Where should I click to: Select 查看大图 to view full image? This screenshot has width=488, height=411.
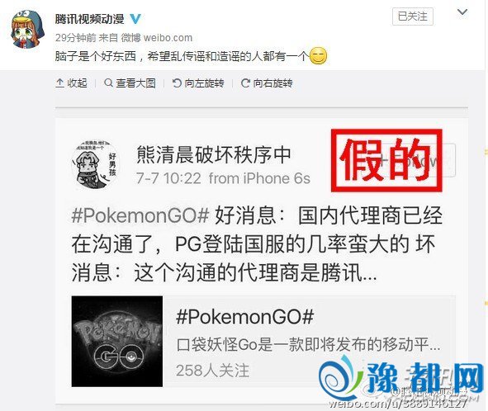135,83
